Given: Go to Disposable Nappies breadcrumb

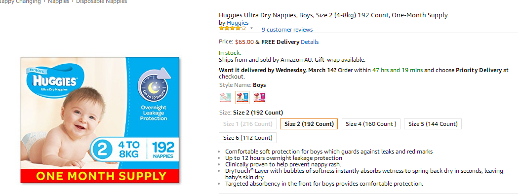Looking at the screenshot, I should pos(101,1).
